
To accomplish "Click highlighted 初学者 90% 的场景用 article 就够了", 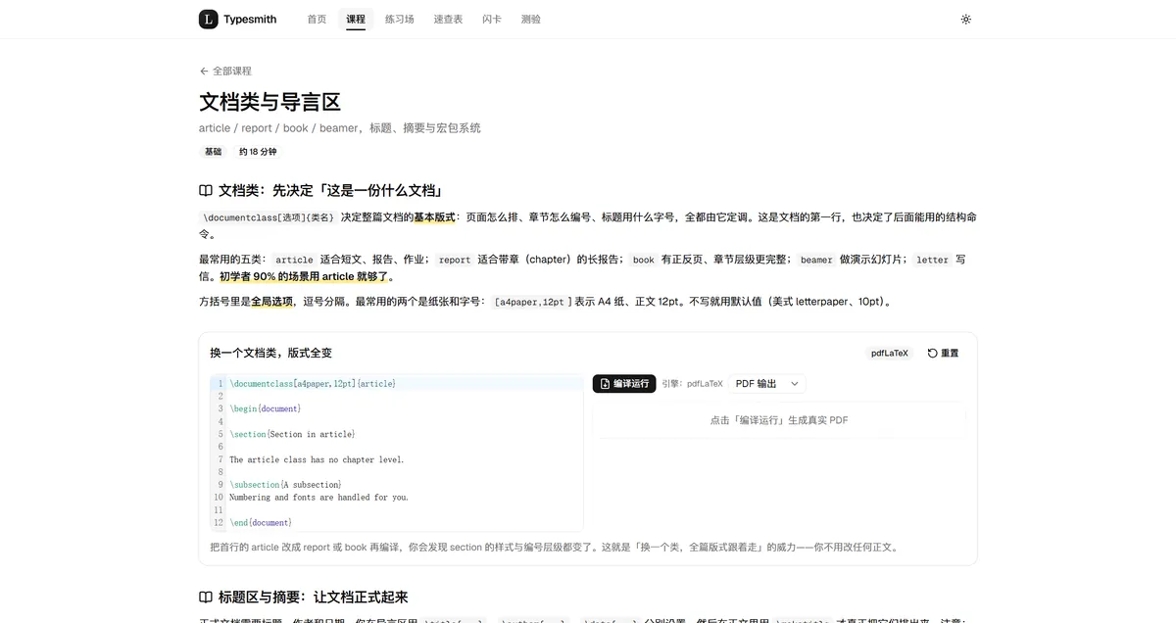I will coord(304,276).
